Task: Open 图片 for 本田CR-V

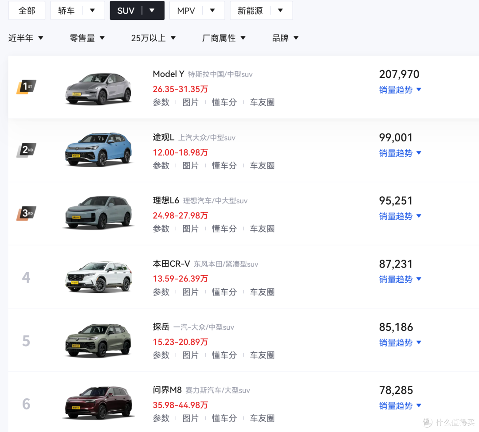Action: tap(190, 292)
